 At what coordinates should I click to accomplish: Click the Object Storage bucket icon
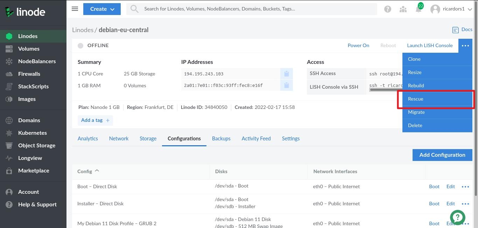[9, 146]
